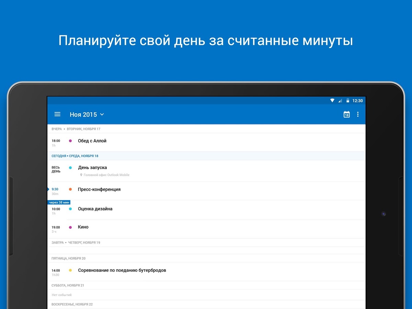The image size is (412, 309).
Task: Select the Сегодня Среда, Ноября 18 header
Action: (75, 156)
